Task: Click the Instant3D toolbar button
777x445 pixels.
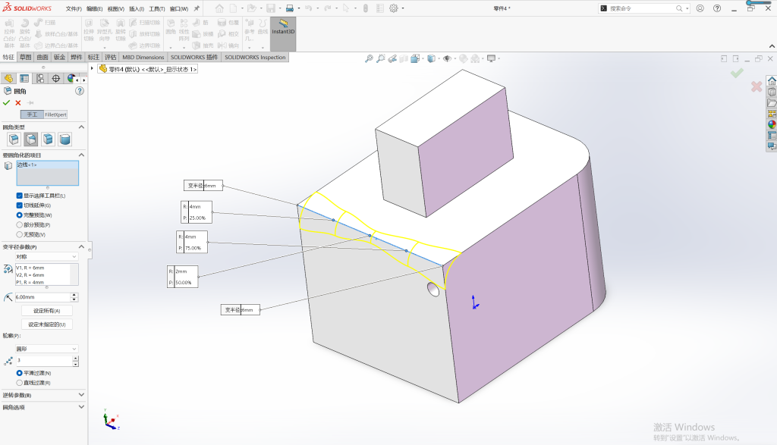Action: 283,33
